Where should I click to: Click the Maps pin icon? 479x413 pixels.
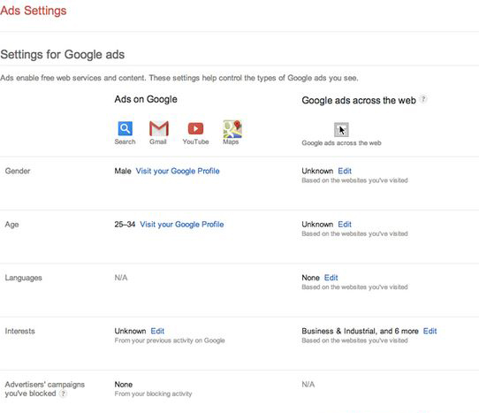pyautogui.click(x=232, y=129)
